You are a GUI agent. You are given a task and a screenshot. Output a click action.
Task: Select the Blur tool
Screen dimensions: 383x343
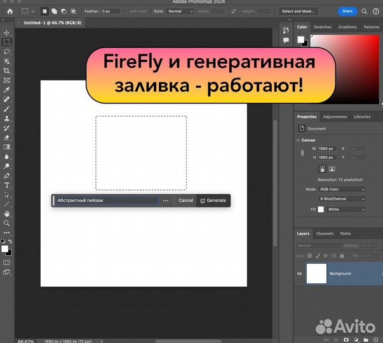[6, 157]
